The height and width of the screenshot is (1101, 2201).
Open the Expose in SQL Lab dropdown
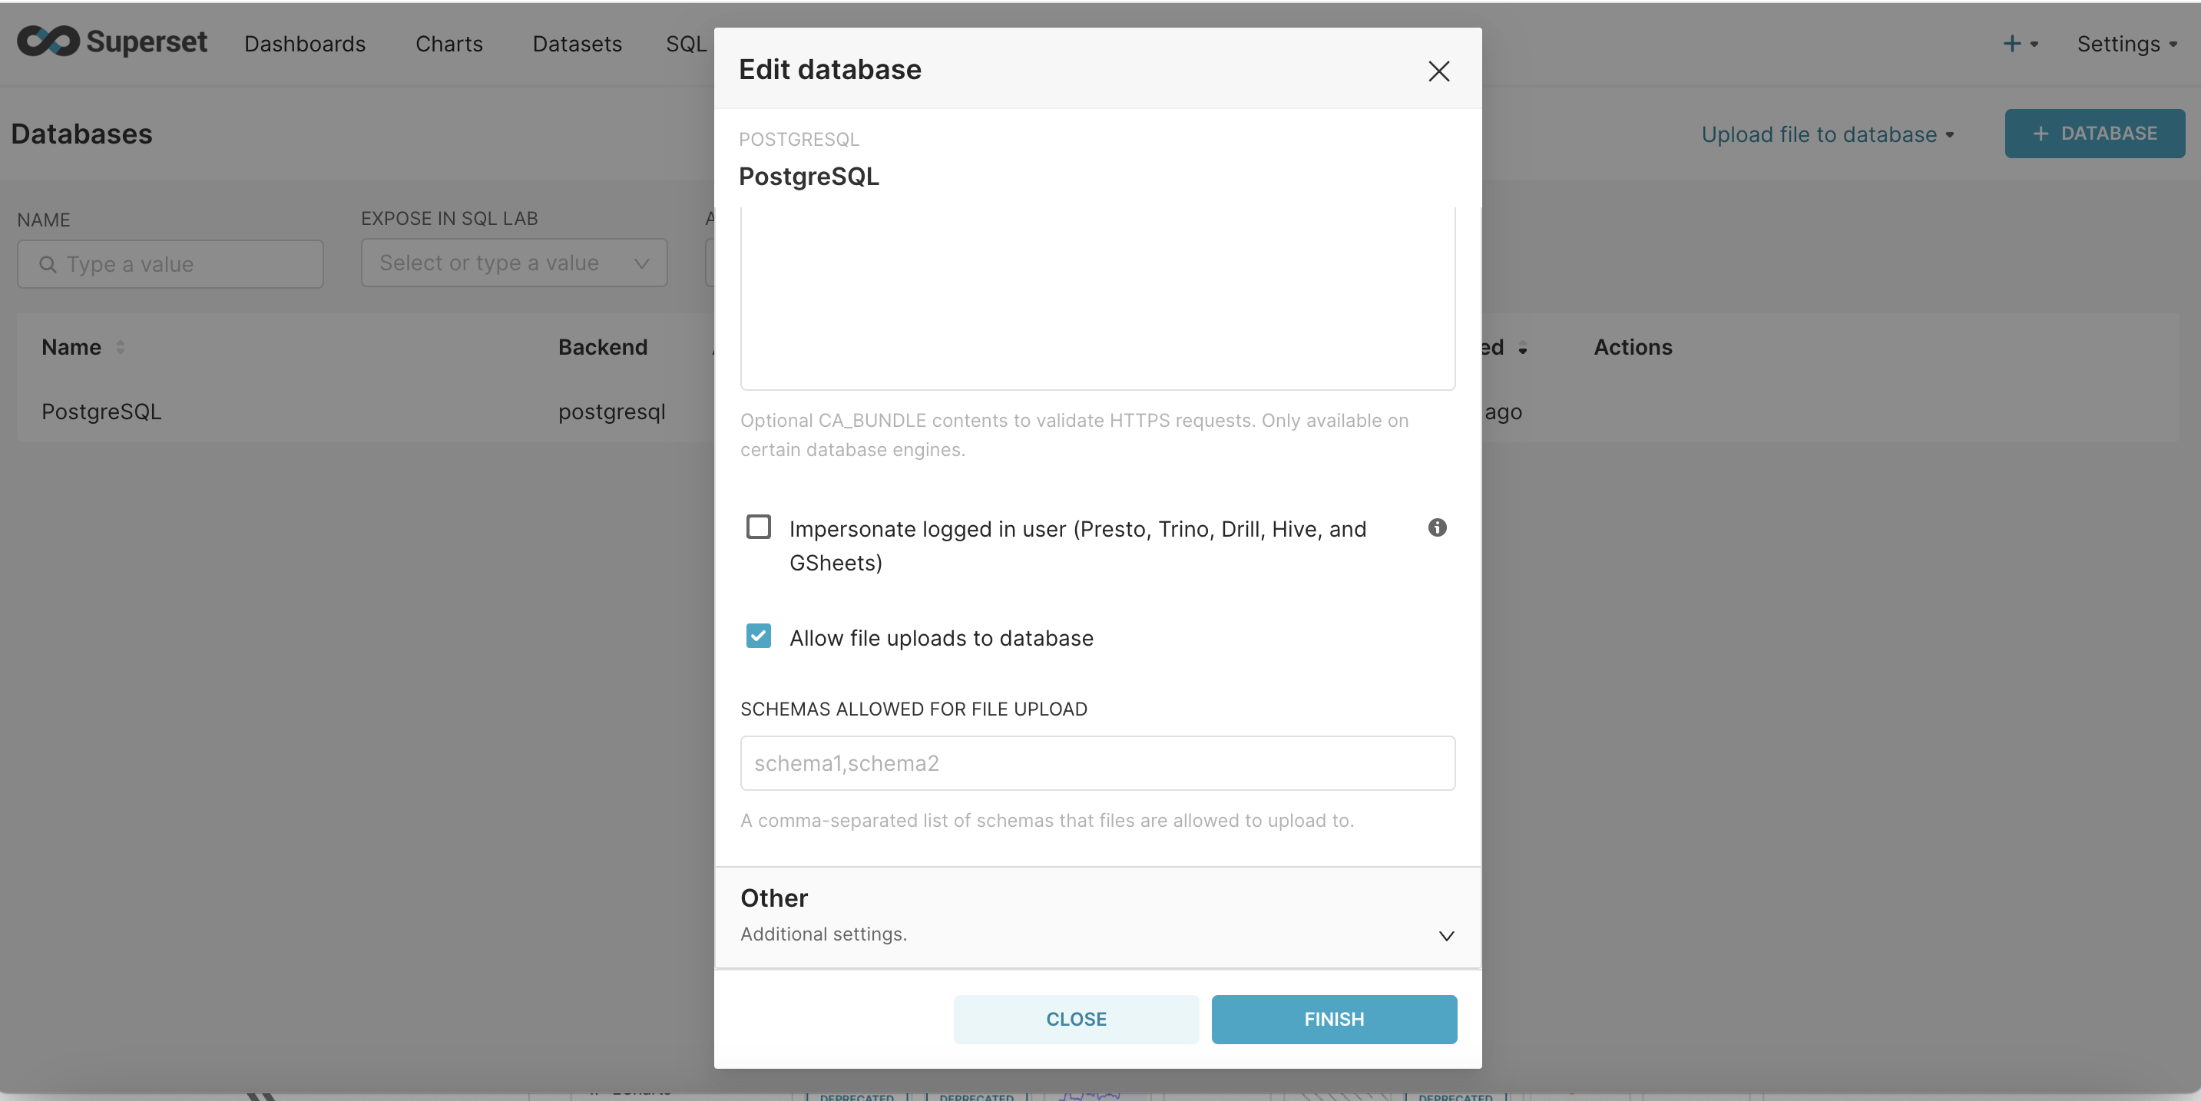point(514,263)
